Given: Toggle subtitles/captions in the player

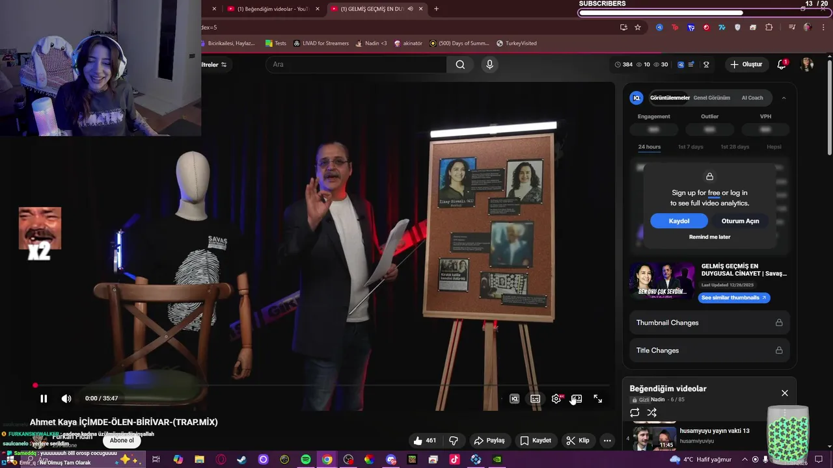Looking at the screenshot, I should pyautogui.click(x=535, y=398).
